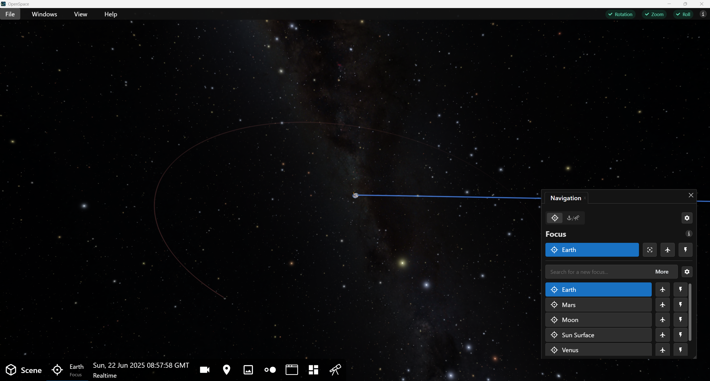The image size is (710, 381).
Task: Open Navigation panel settings gear below the close button
Action: pos(687,218)
